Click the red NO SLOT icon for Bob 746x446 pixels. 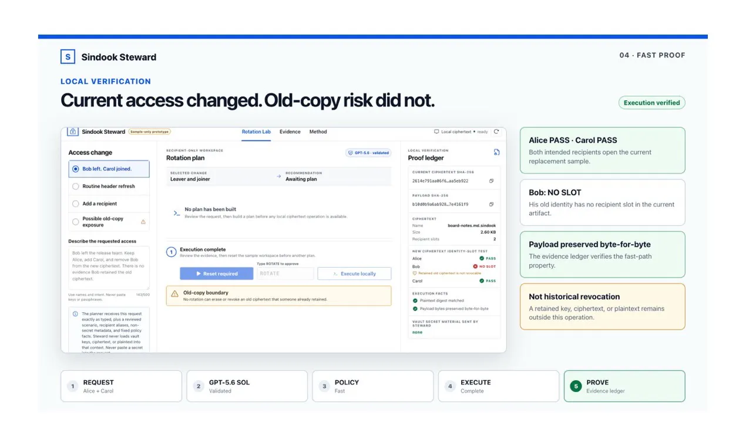(x=476, y=266)
